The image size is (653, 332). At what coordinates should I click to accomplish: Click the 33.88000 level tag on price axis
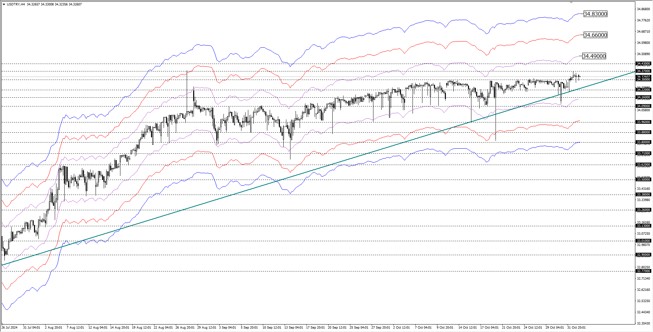pyautogui.click(x=643, y=132)
